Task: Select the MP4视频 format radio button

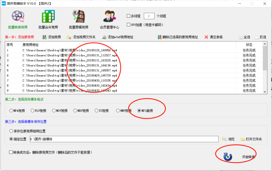Action: point(11,111)
